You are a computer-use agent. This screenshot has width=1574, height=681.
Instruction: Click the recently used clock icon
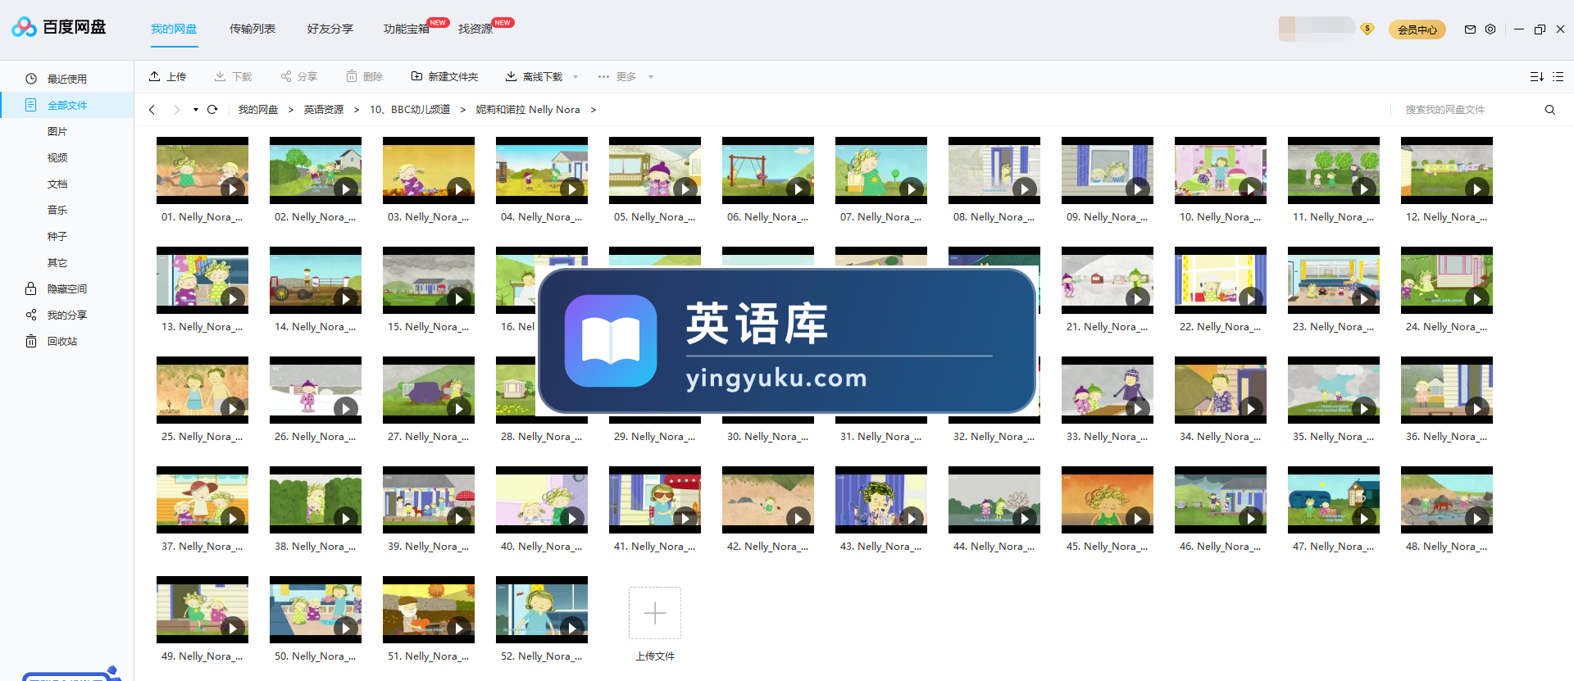31,79
